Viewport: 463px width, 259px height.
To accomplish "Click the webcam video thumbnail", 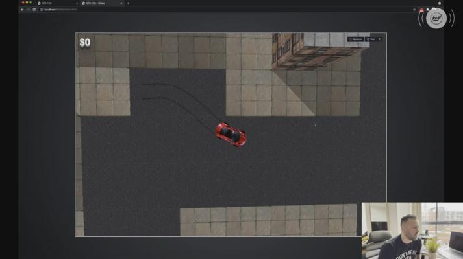I will [x=412, y=231].
